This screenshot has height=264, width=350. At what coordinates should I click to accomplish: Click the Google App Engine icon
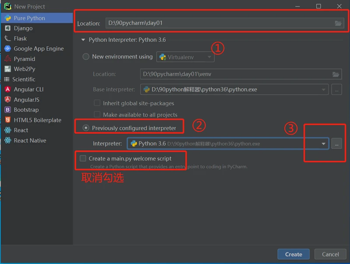[x=7, y=49]
